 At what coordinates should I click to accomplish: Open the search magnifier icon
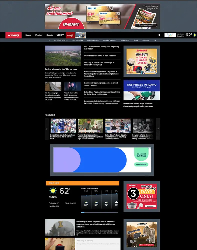click(159, 35)
